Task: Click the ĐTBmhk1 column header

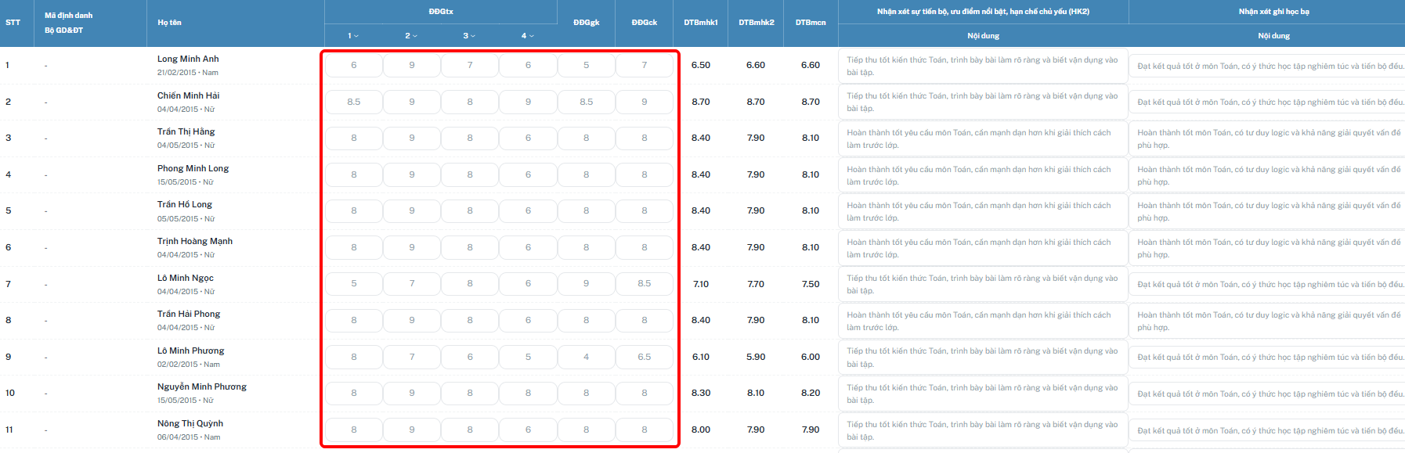Action: pos(700,23)
